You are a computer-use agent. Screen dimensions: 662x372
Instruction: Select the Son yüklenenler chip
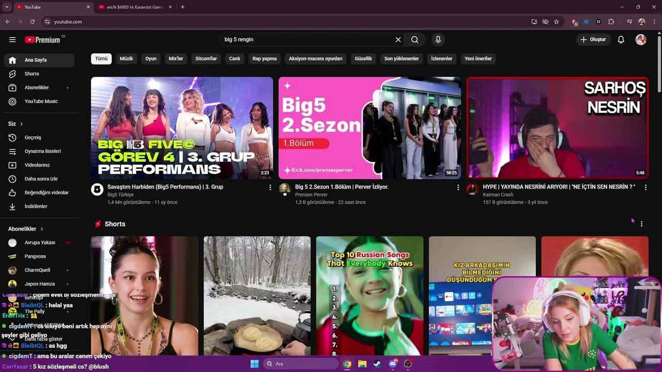(401, 59)
